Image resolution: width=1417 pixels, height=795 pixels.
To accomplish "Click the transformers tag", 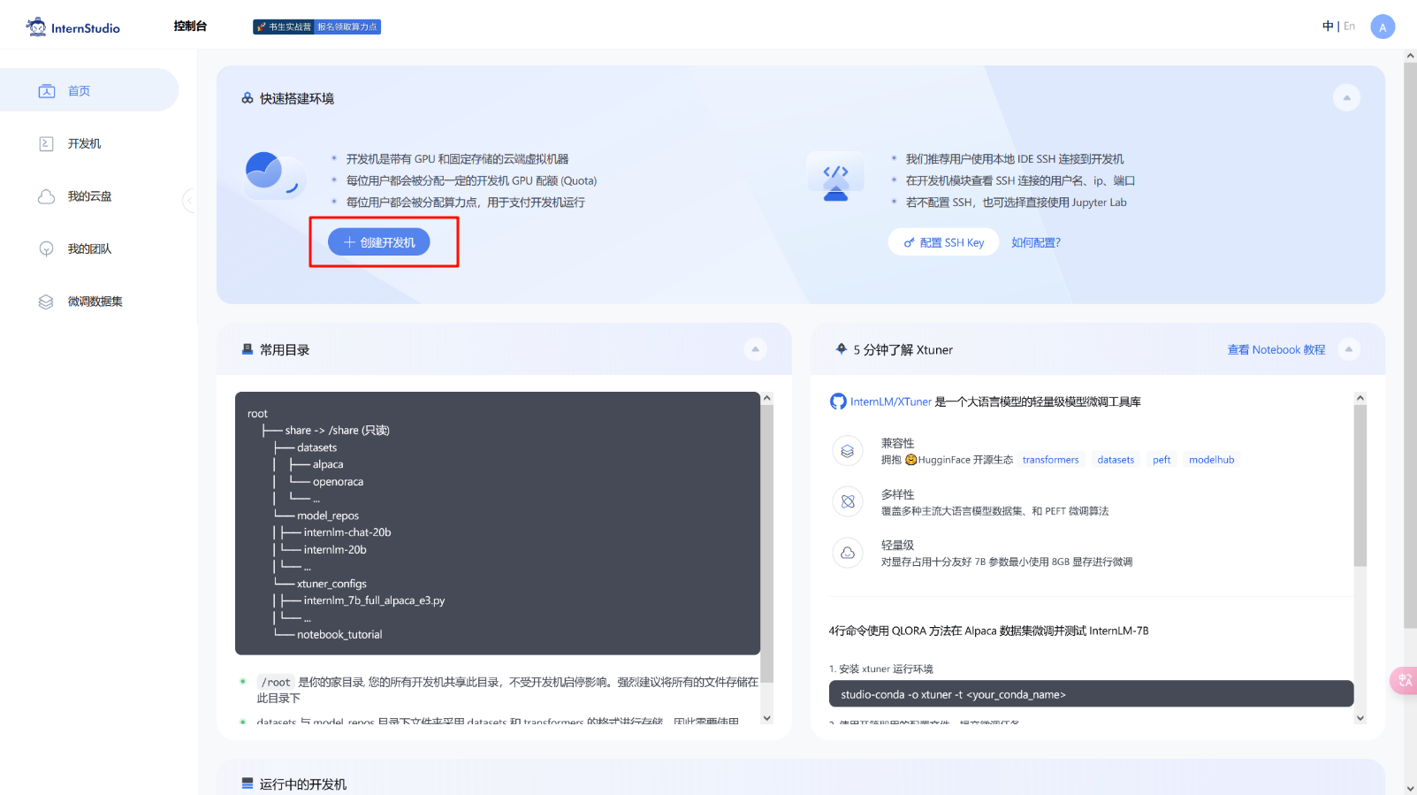I will point(1051,460).
